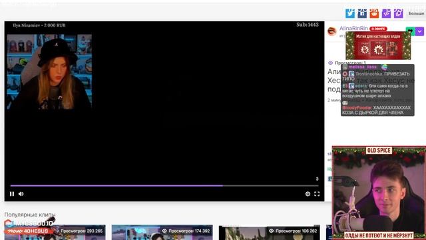
Task: Open the AlinaRinRin channel avatar
Action: [x=332, y=31]
